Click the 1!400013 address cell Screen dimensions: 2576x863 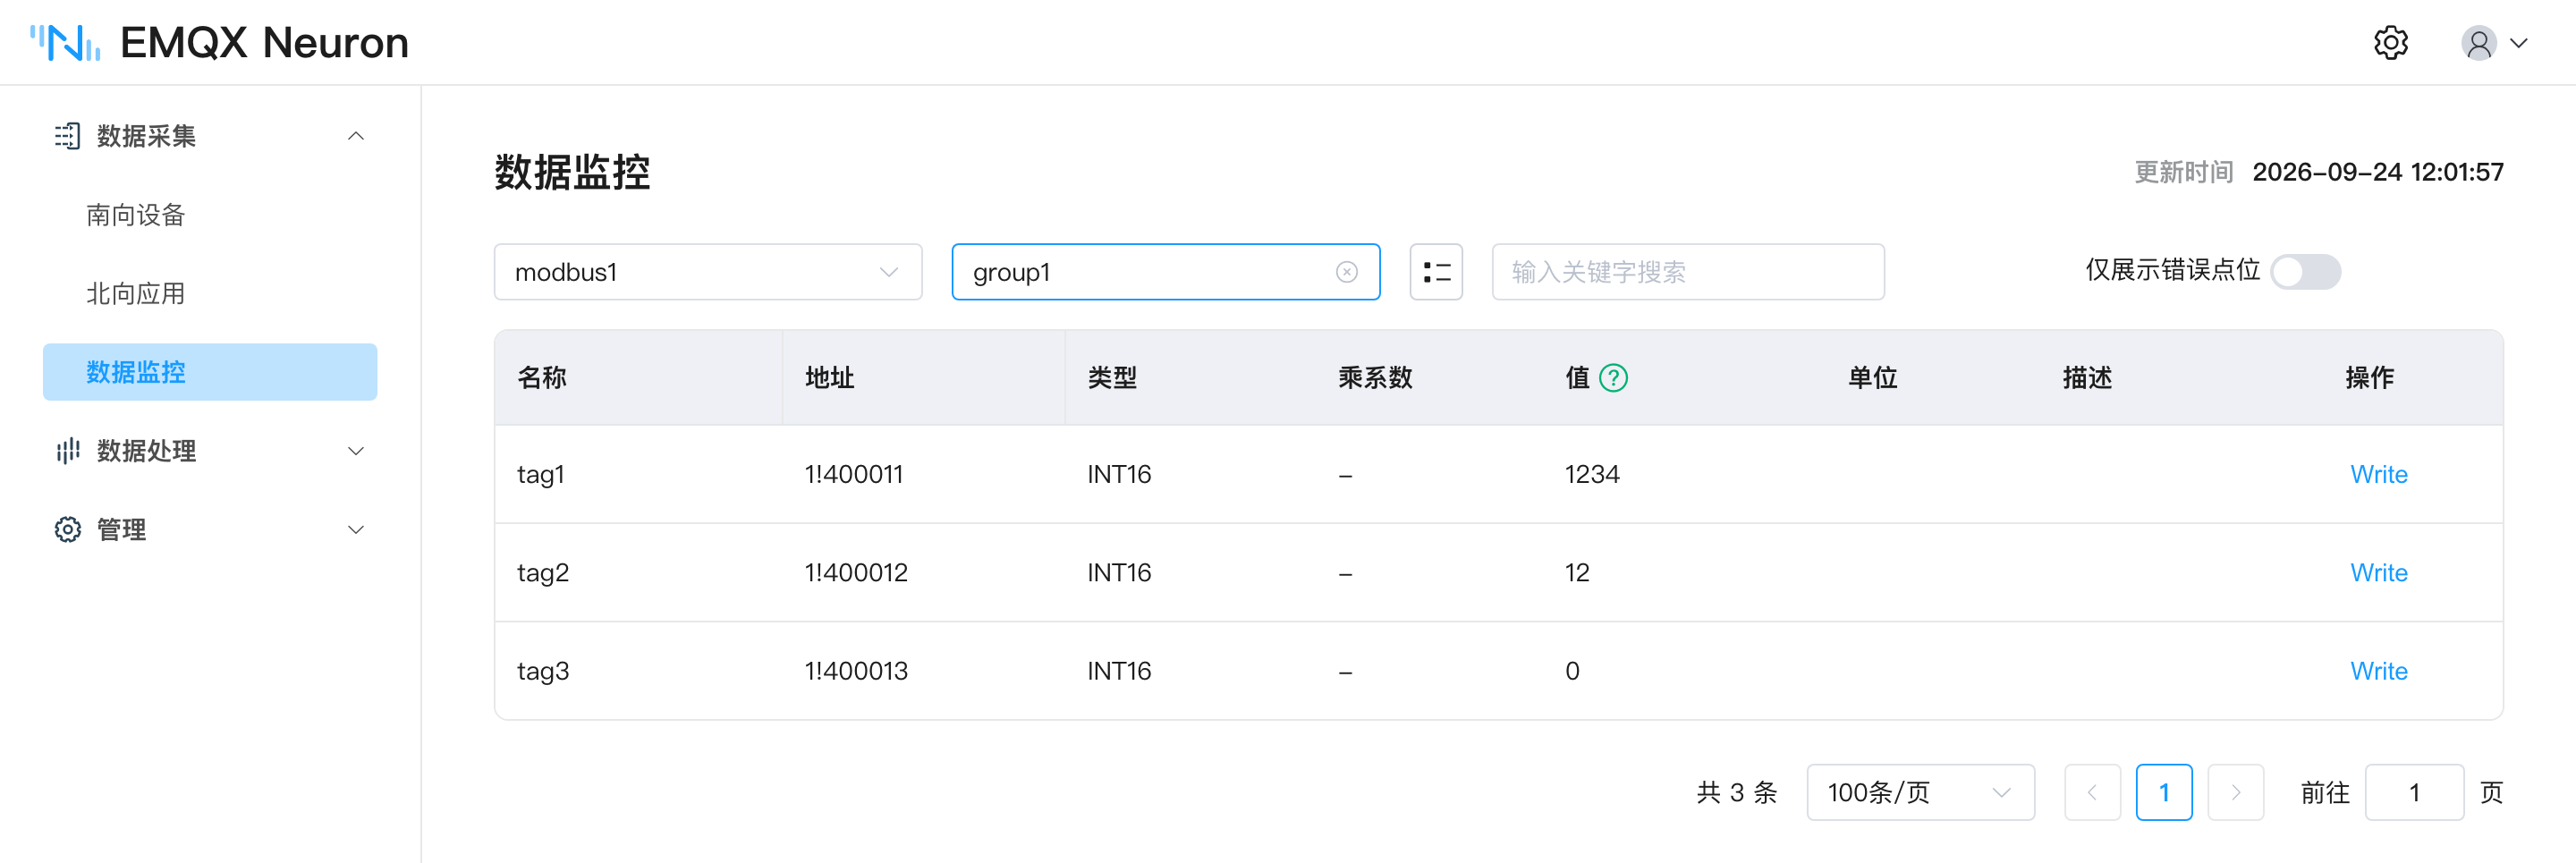pyautogui.click(x=856, y=671)
